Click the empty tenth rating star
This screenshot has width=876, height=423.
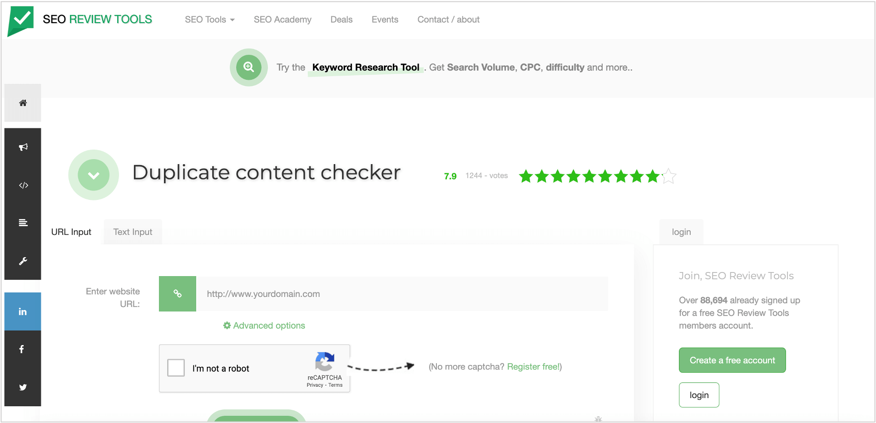pos(668,176)
